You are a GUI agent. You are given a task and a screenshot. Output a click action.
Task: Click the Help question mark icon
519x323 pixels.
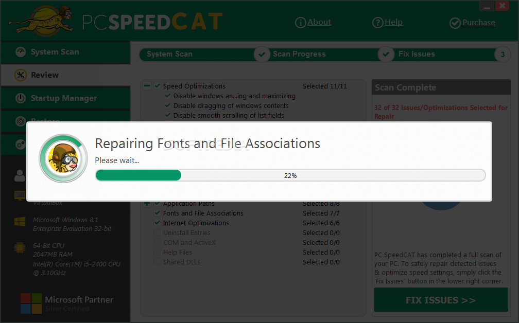click(x=378, y=23)
